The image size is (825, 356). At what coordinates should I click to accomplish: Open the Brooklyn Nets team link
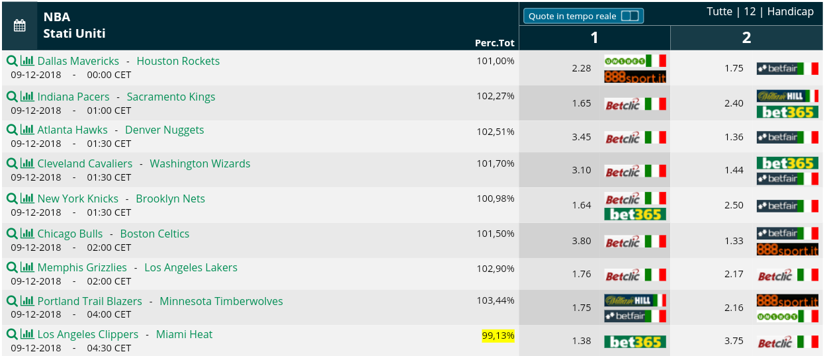pyautogui.click(x=170, y=199)
